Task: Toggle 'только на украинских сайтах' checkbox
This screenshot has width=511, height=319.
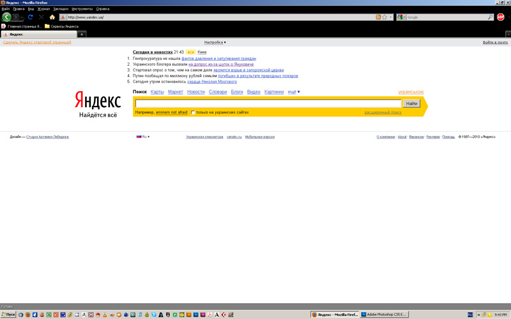Action: click(x=193, y=113)
